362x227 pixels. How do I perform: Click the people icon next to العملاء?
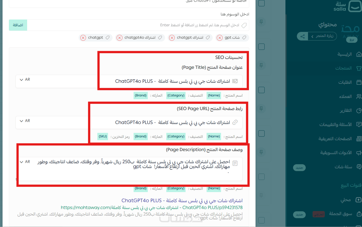pyautogui.click(x=359, y=96)
